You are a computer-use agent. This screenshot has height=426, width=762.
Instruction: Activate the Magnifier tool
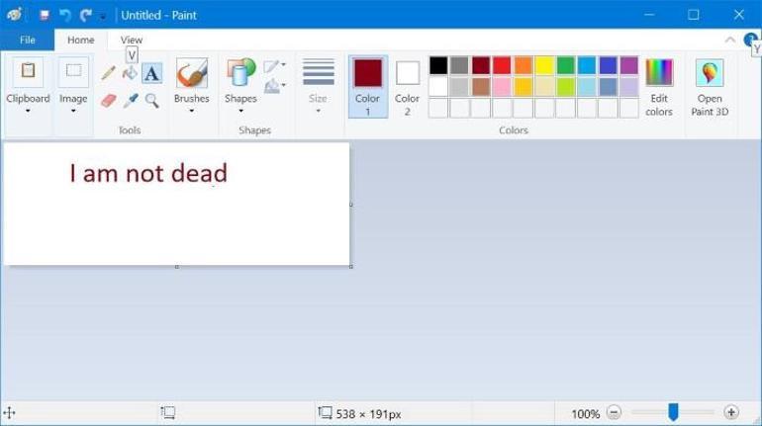[151, 100]
